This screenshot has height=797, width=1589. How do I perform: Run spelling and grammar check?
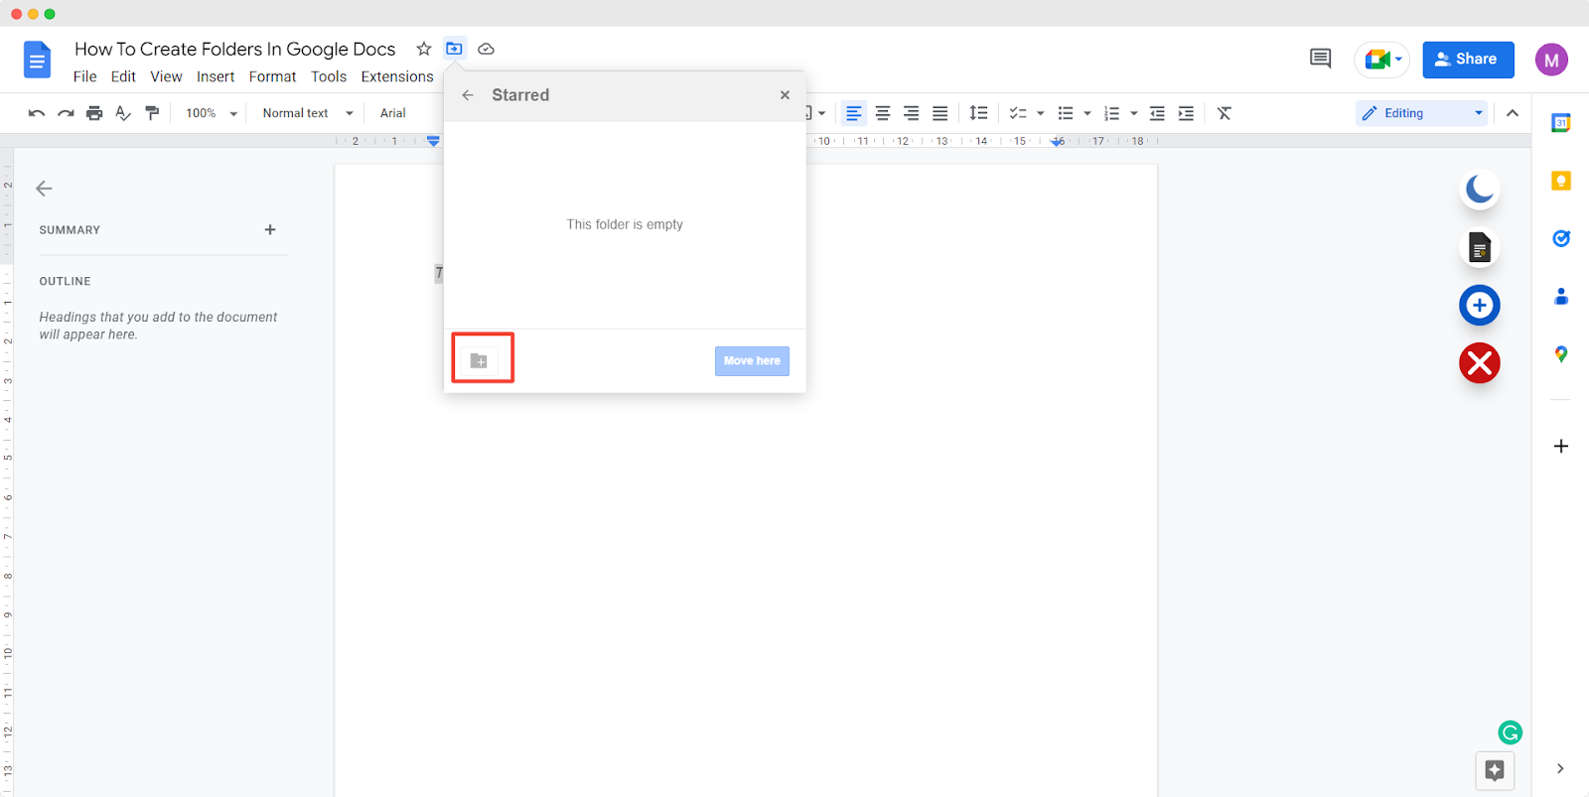pos(123,113)
